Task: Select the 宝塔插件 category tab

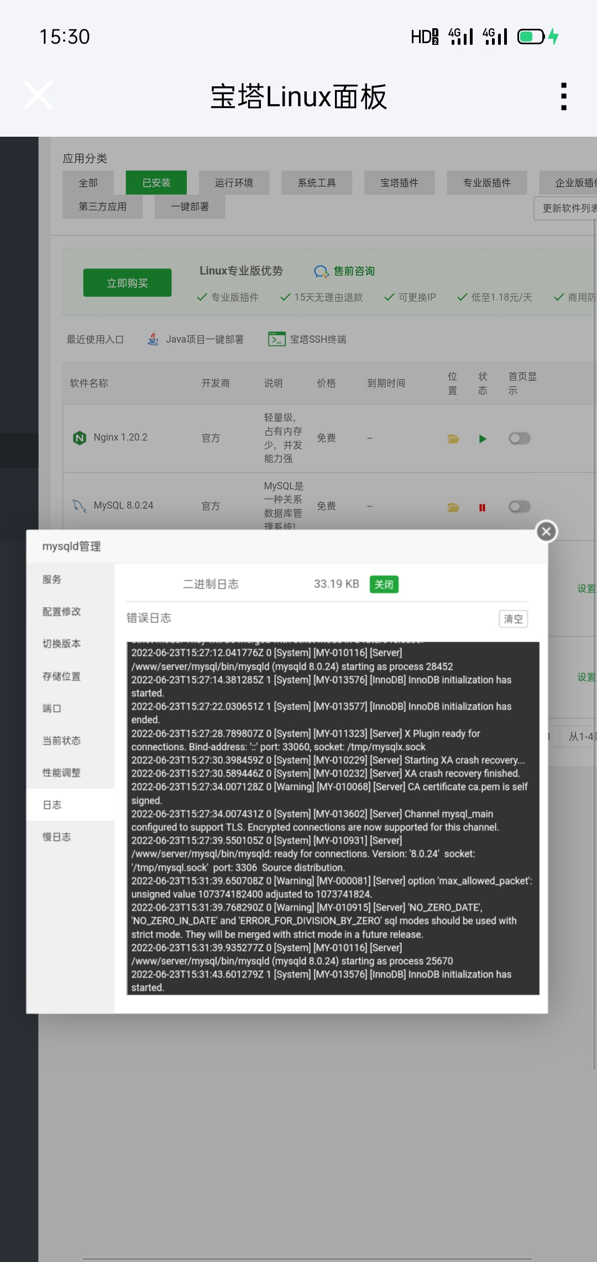Action: 400,183
